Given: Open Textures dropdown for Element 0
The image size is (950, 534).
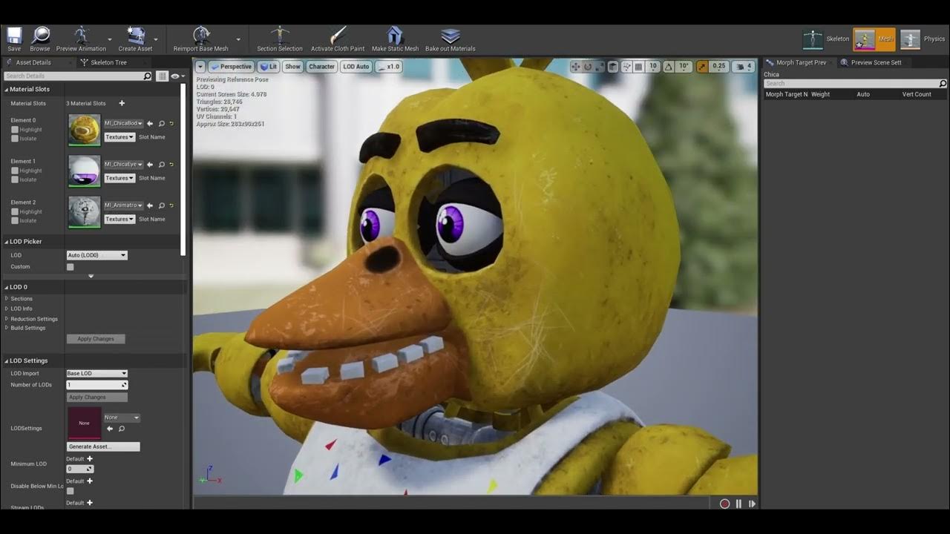Looking at the screenshot, I should click(x=119, y=137).
